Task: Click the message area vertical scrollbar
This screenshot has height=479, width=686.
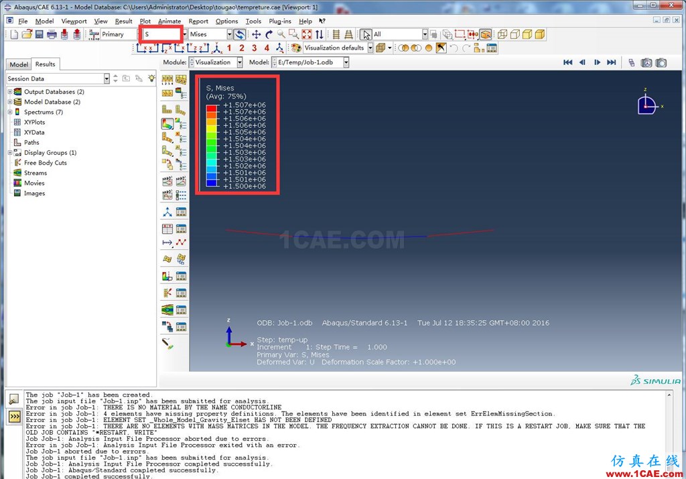Action: pos(669,434)
